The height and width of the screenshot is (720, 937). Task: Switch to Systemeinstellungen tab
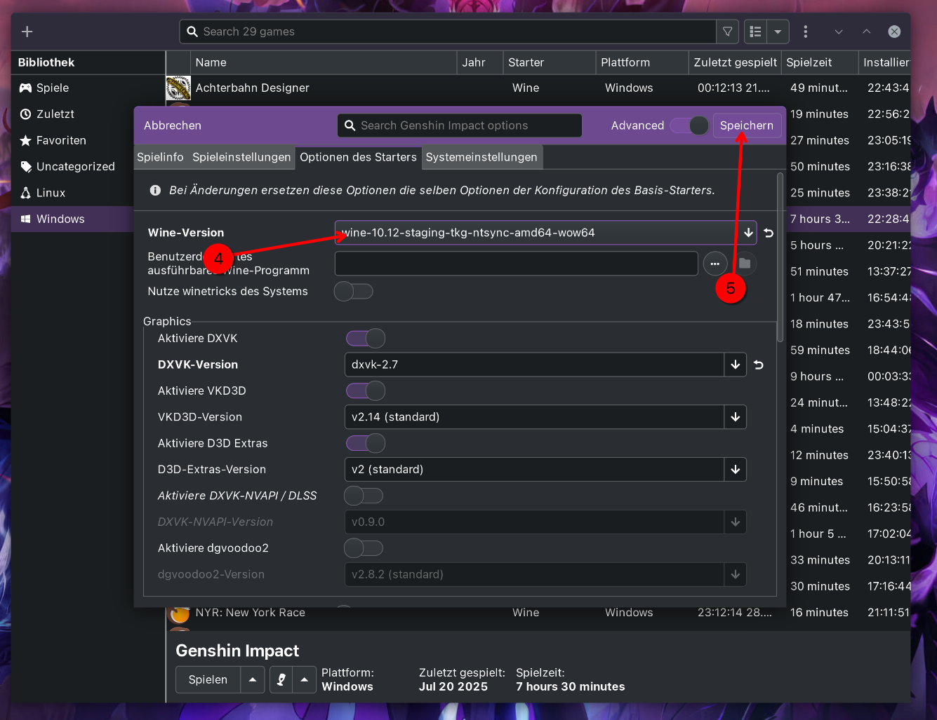pyautogui.click(x=481, y=157)
